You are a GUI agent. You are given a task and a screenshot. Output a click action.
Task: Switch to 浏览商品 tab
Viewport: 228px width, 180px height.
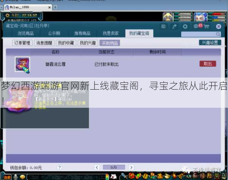25,33
